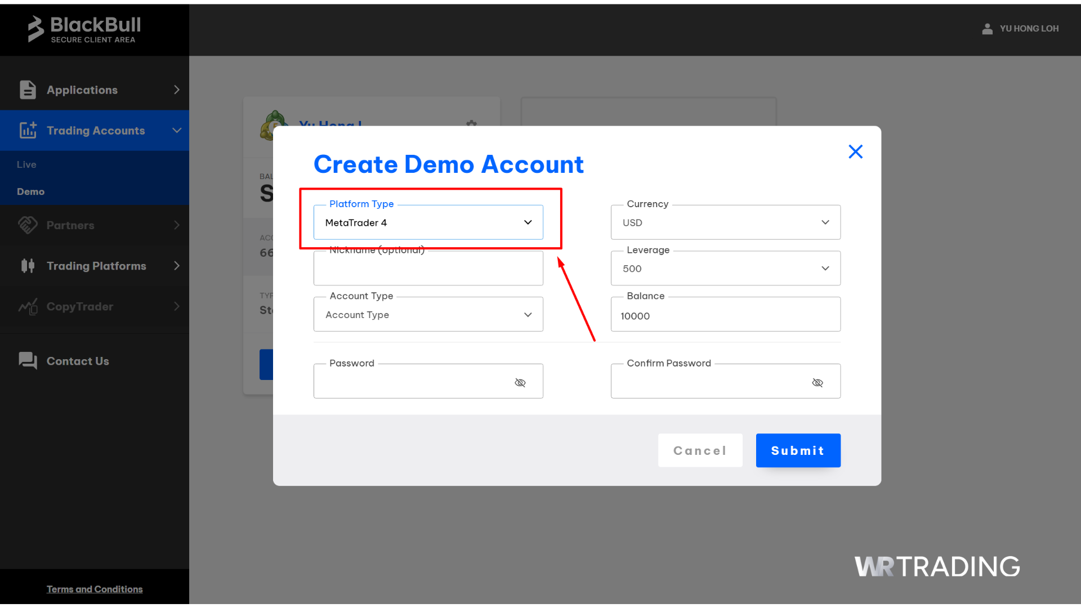Viewport: 1081px width, 608px height.
Task: Open the Account Type dropdown
Action: point(428,315)
